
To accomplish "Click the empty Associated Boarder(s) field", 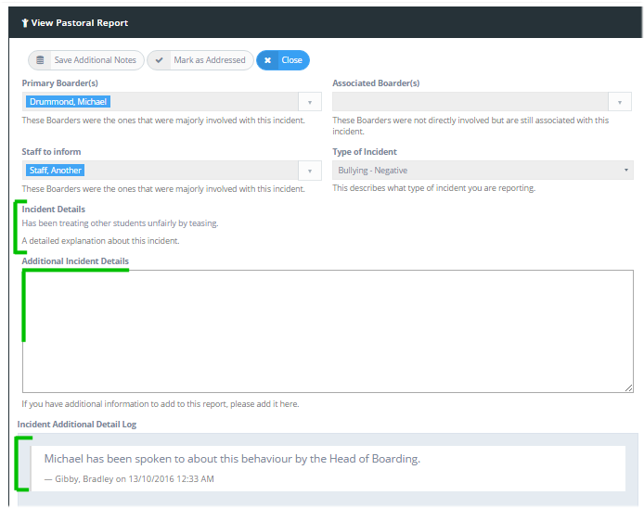I will click(x=470, y=102).
